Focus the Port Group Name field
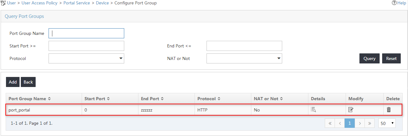The image size is (408, 136). coord(86,33)
